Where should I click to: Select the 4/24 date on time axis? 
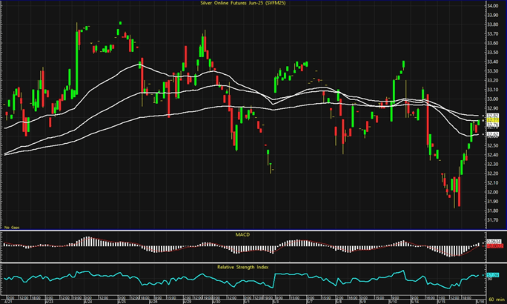pyautogui.click(x=87, y=301)
